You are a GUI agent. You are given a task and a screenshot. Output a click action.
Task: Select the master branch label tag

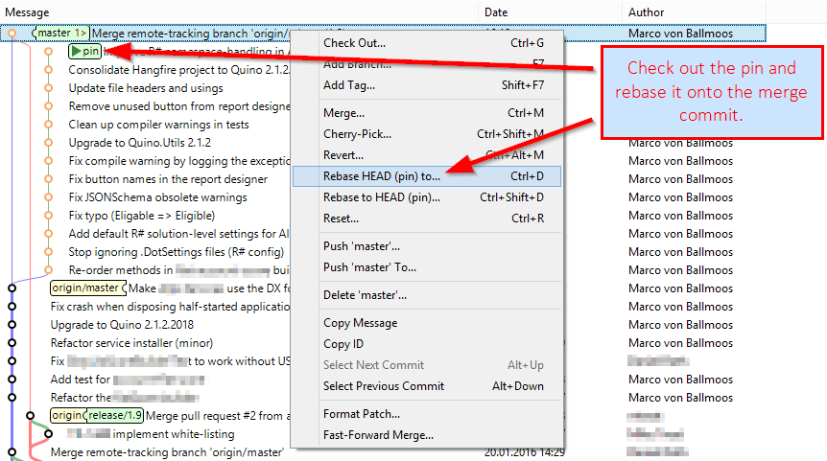(61, 34)
